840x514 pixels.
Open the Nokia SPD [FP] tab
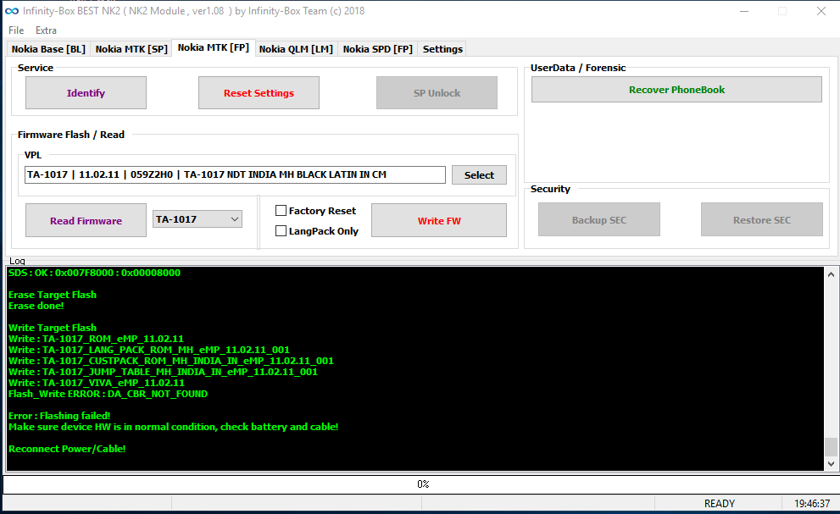tap(378, 49)
